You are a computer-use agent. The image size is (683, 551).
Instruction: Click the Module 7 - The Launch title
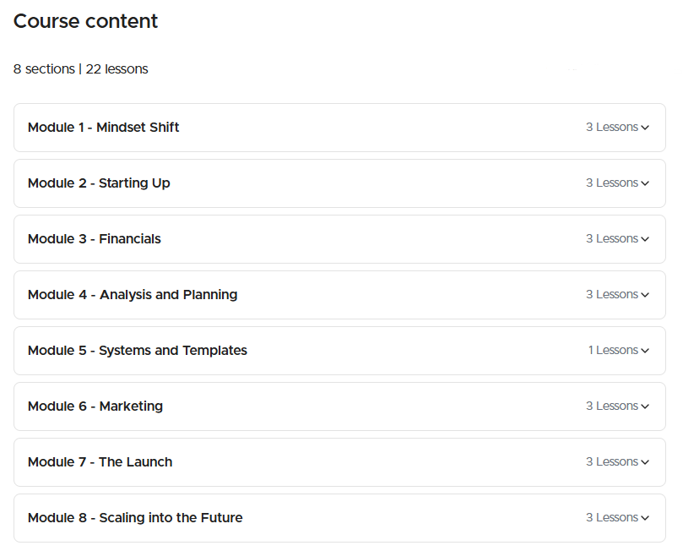click(x=100, y=462)
